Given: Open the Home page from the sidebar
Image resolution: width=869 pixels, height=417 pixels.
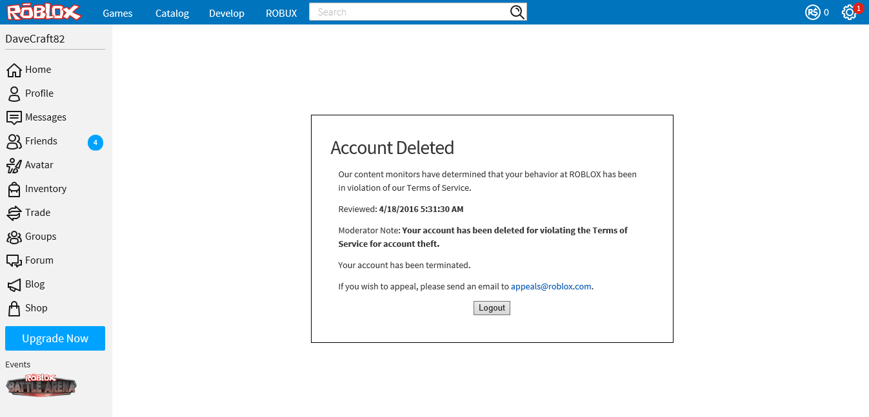Looking at the screenshot, I should (14, 69).
